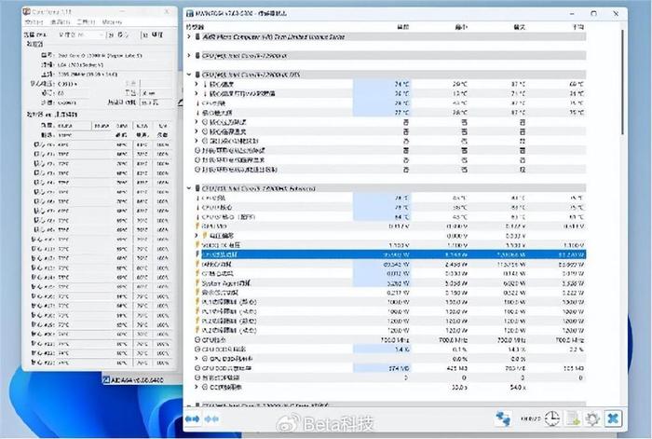Click the HWiNFO app icon in its title bar
This screenshot has height=439, width=652.
coord(190,13)
